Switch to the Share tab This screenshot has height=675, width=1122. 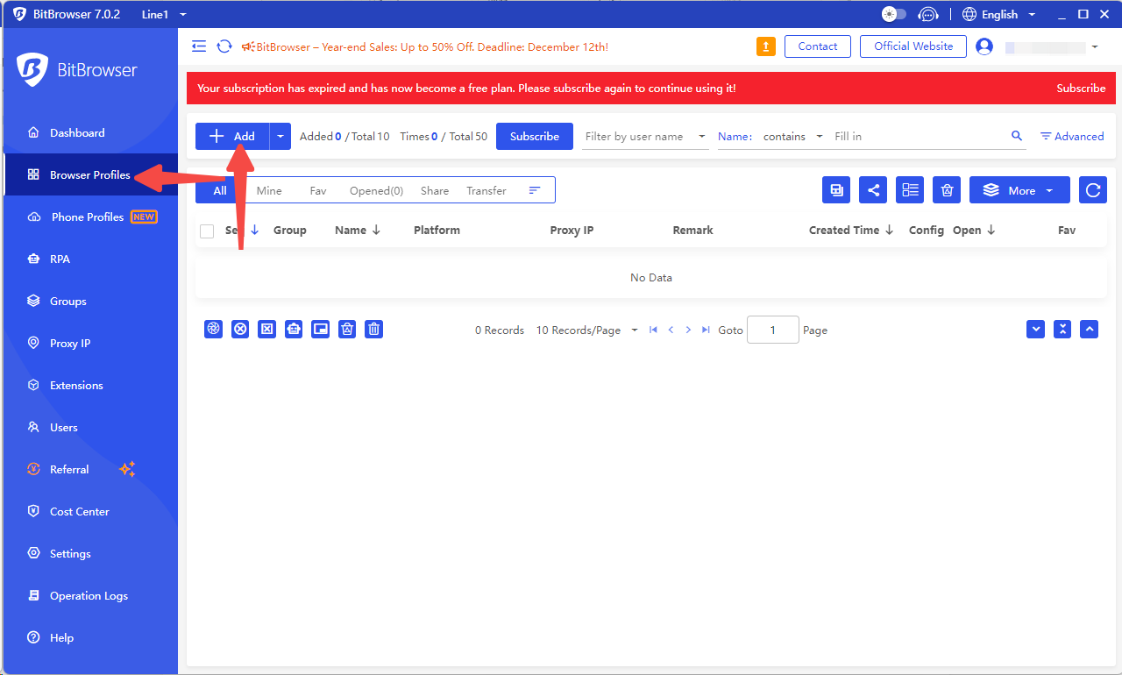pos(434,190)
